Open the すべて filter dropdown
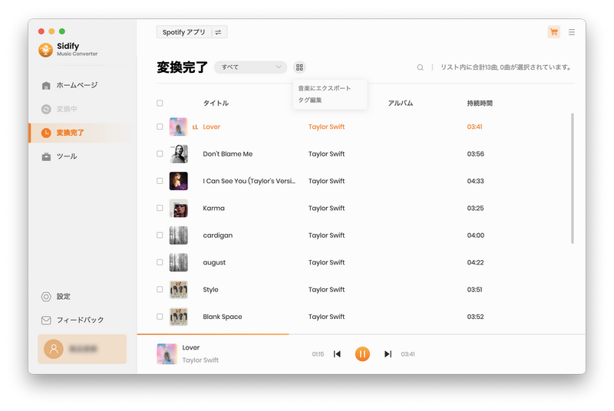The width and height of the screenshot is (614, 411). point(251,67)
